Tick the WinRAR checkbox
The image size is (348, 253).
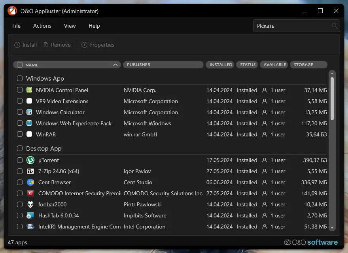click(20, 134)
